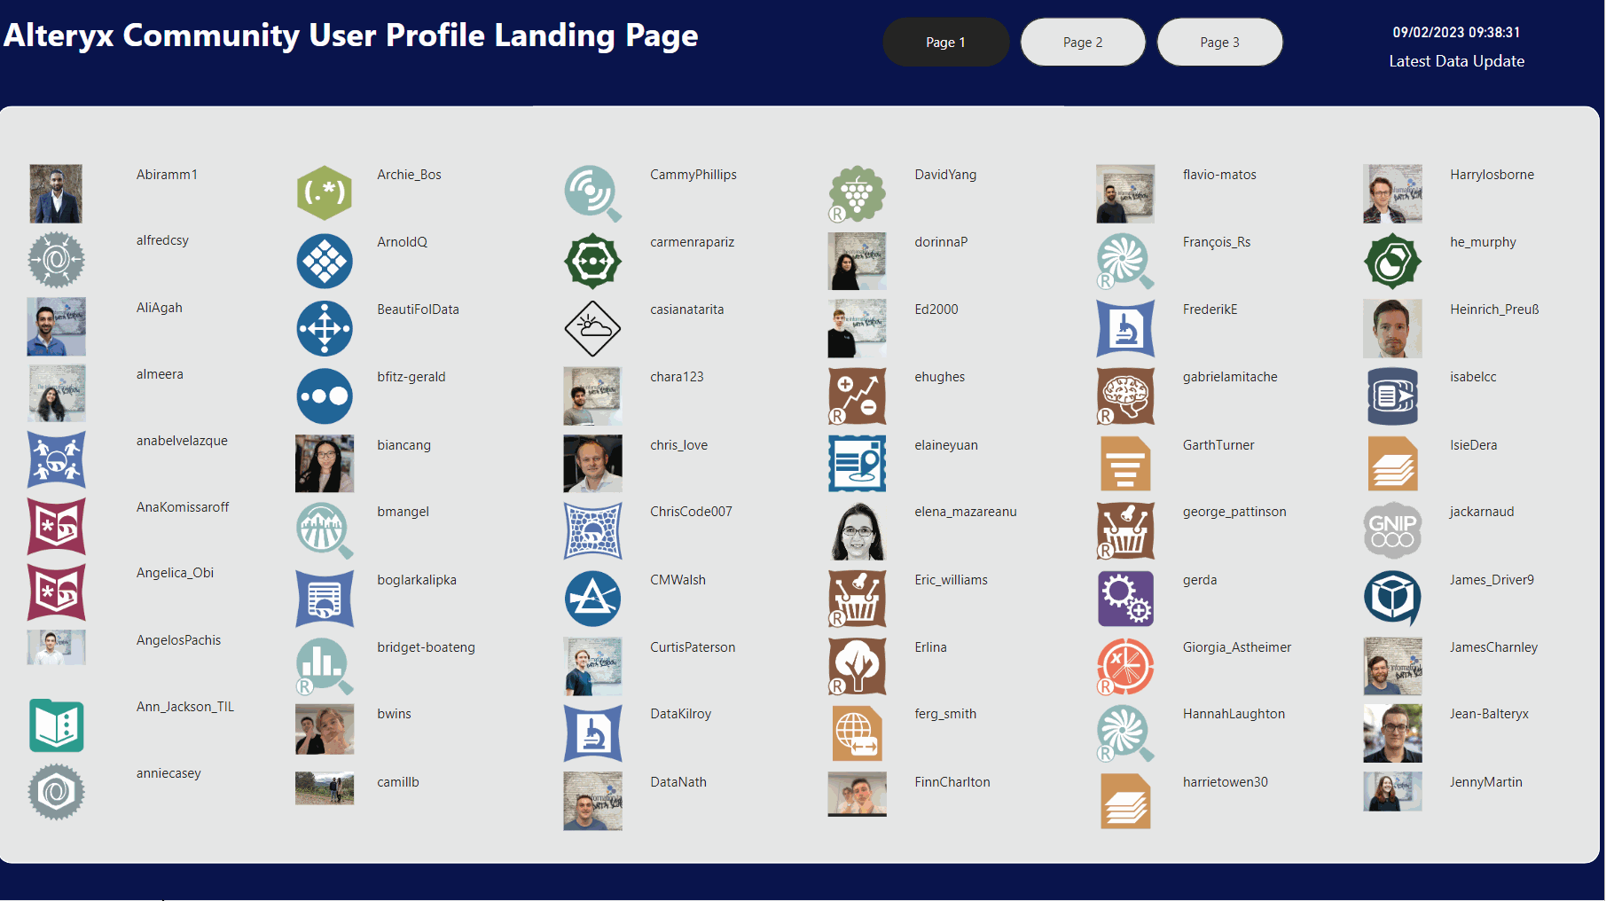Select the regex icon next to Archie_Bos
Viewport: 1606px width, 901px height.
[x=325, y=192]
